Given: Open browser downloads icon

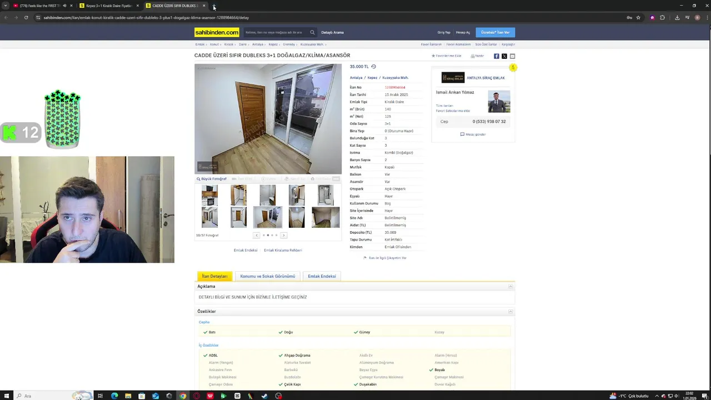Looking at the screenshot, I should tap(677, 17).
